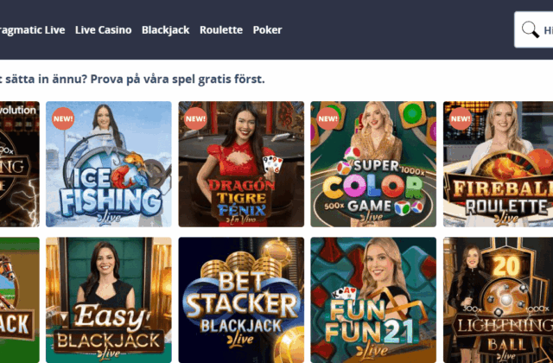
Task: Click NEW! badge on Super Color Game
Action: pyautogui.click(x=327, y=118)
